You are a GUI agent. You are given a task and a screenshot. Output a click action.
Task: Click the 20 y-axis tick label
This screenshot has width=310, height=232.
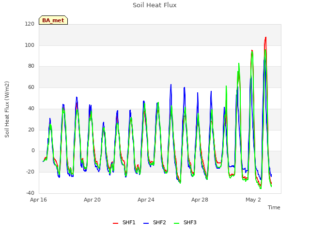(x=31, y=130)
